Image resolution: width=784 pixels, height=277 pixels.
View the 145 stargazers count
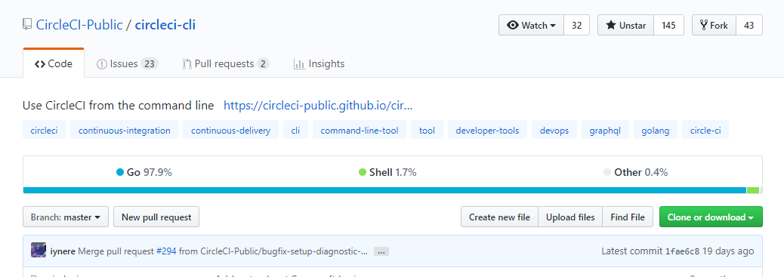(x=668, y=26)
